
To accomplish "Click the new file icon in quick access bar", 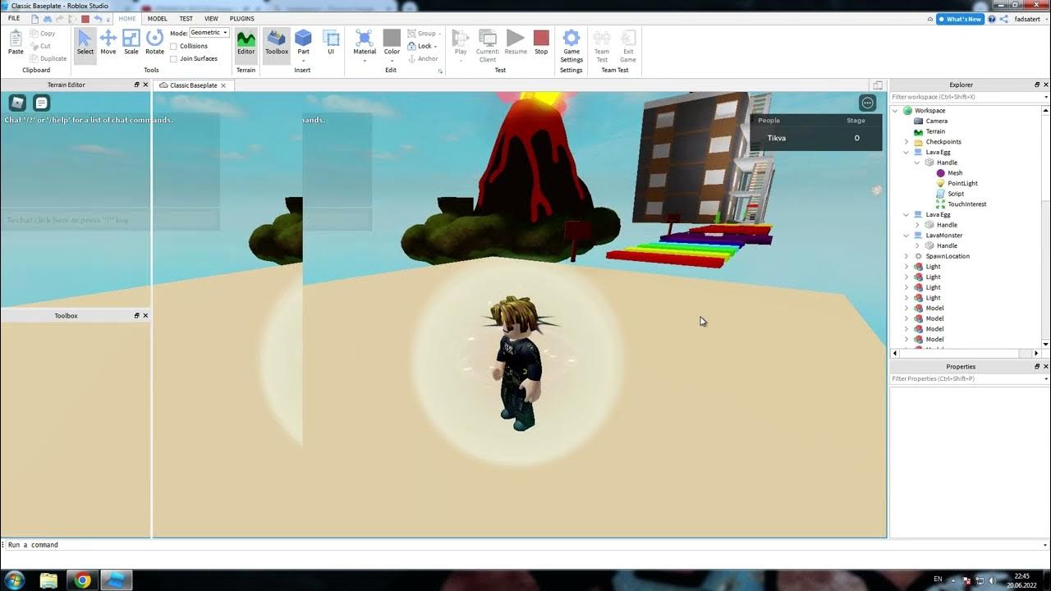I will click(35, 18).
